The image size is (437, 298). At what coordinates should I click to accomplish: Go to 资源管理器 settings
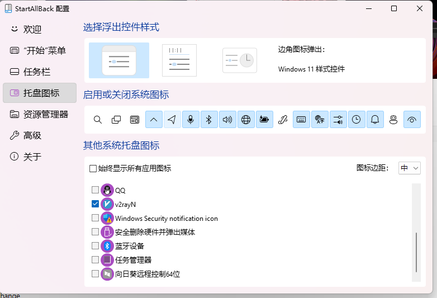point(40,114)
